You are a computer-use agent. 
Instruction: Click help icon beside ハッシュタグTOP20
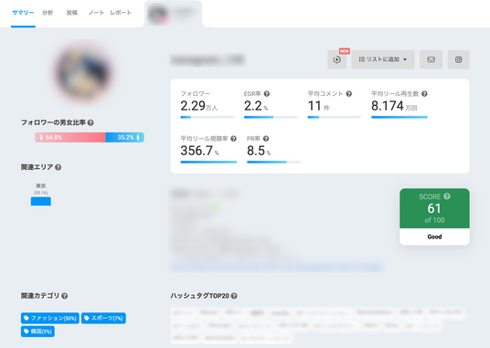click(234, 296)
